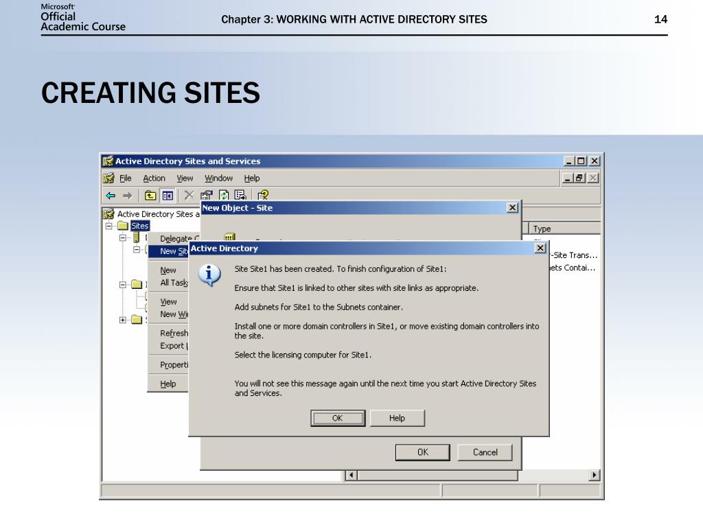
Task: Click the '-Site Trans...' list entry
Action: [575, 255]
